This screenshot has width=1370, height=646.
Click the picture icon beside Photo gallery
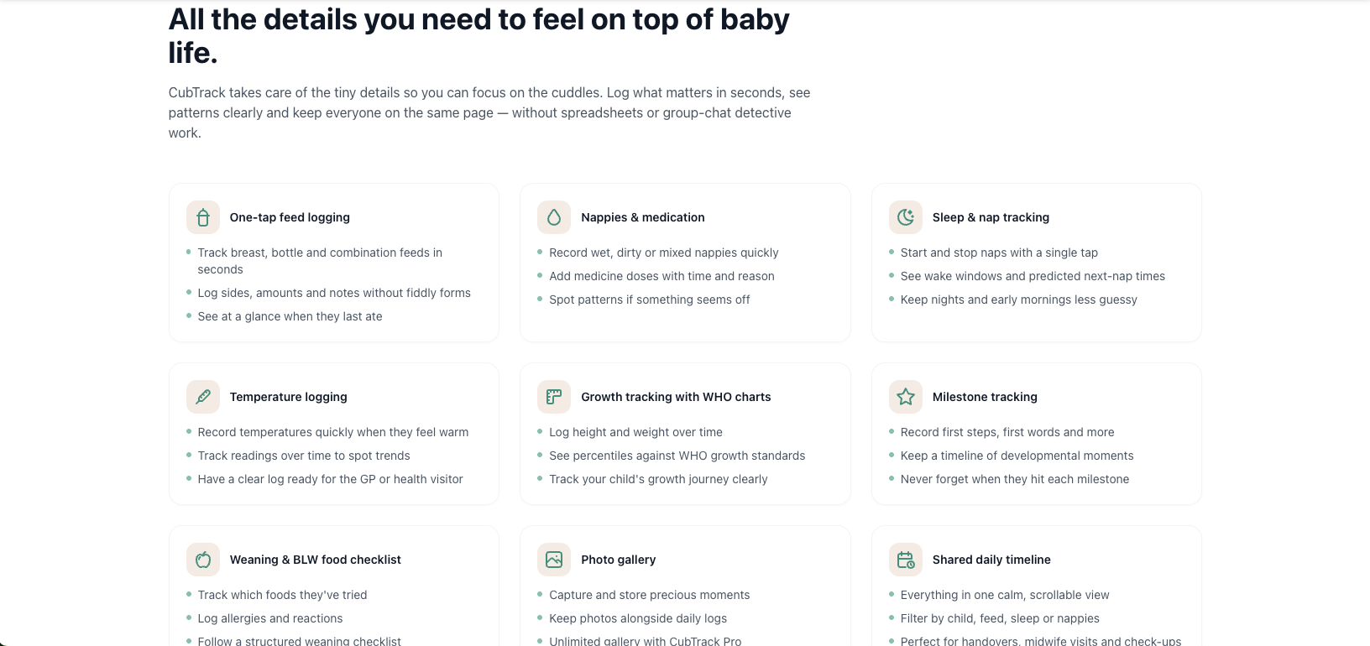pos(554,559)
